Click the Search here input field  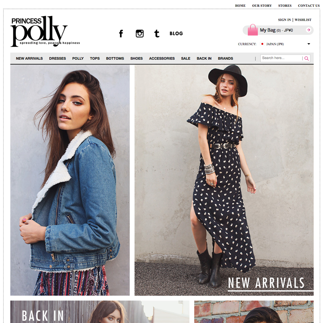pyautogui.click(x=281, y=58)
